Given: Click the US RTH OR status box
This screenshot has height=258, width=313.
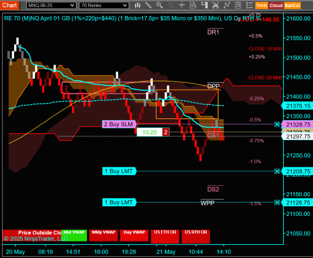Looking at the screenshot, I should click(196, 236).
